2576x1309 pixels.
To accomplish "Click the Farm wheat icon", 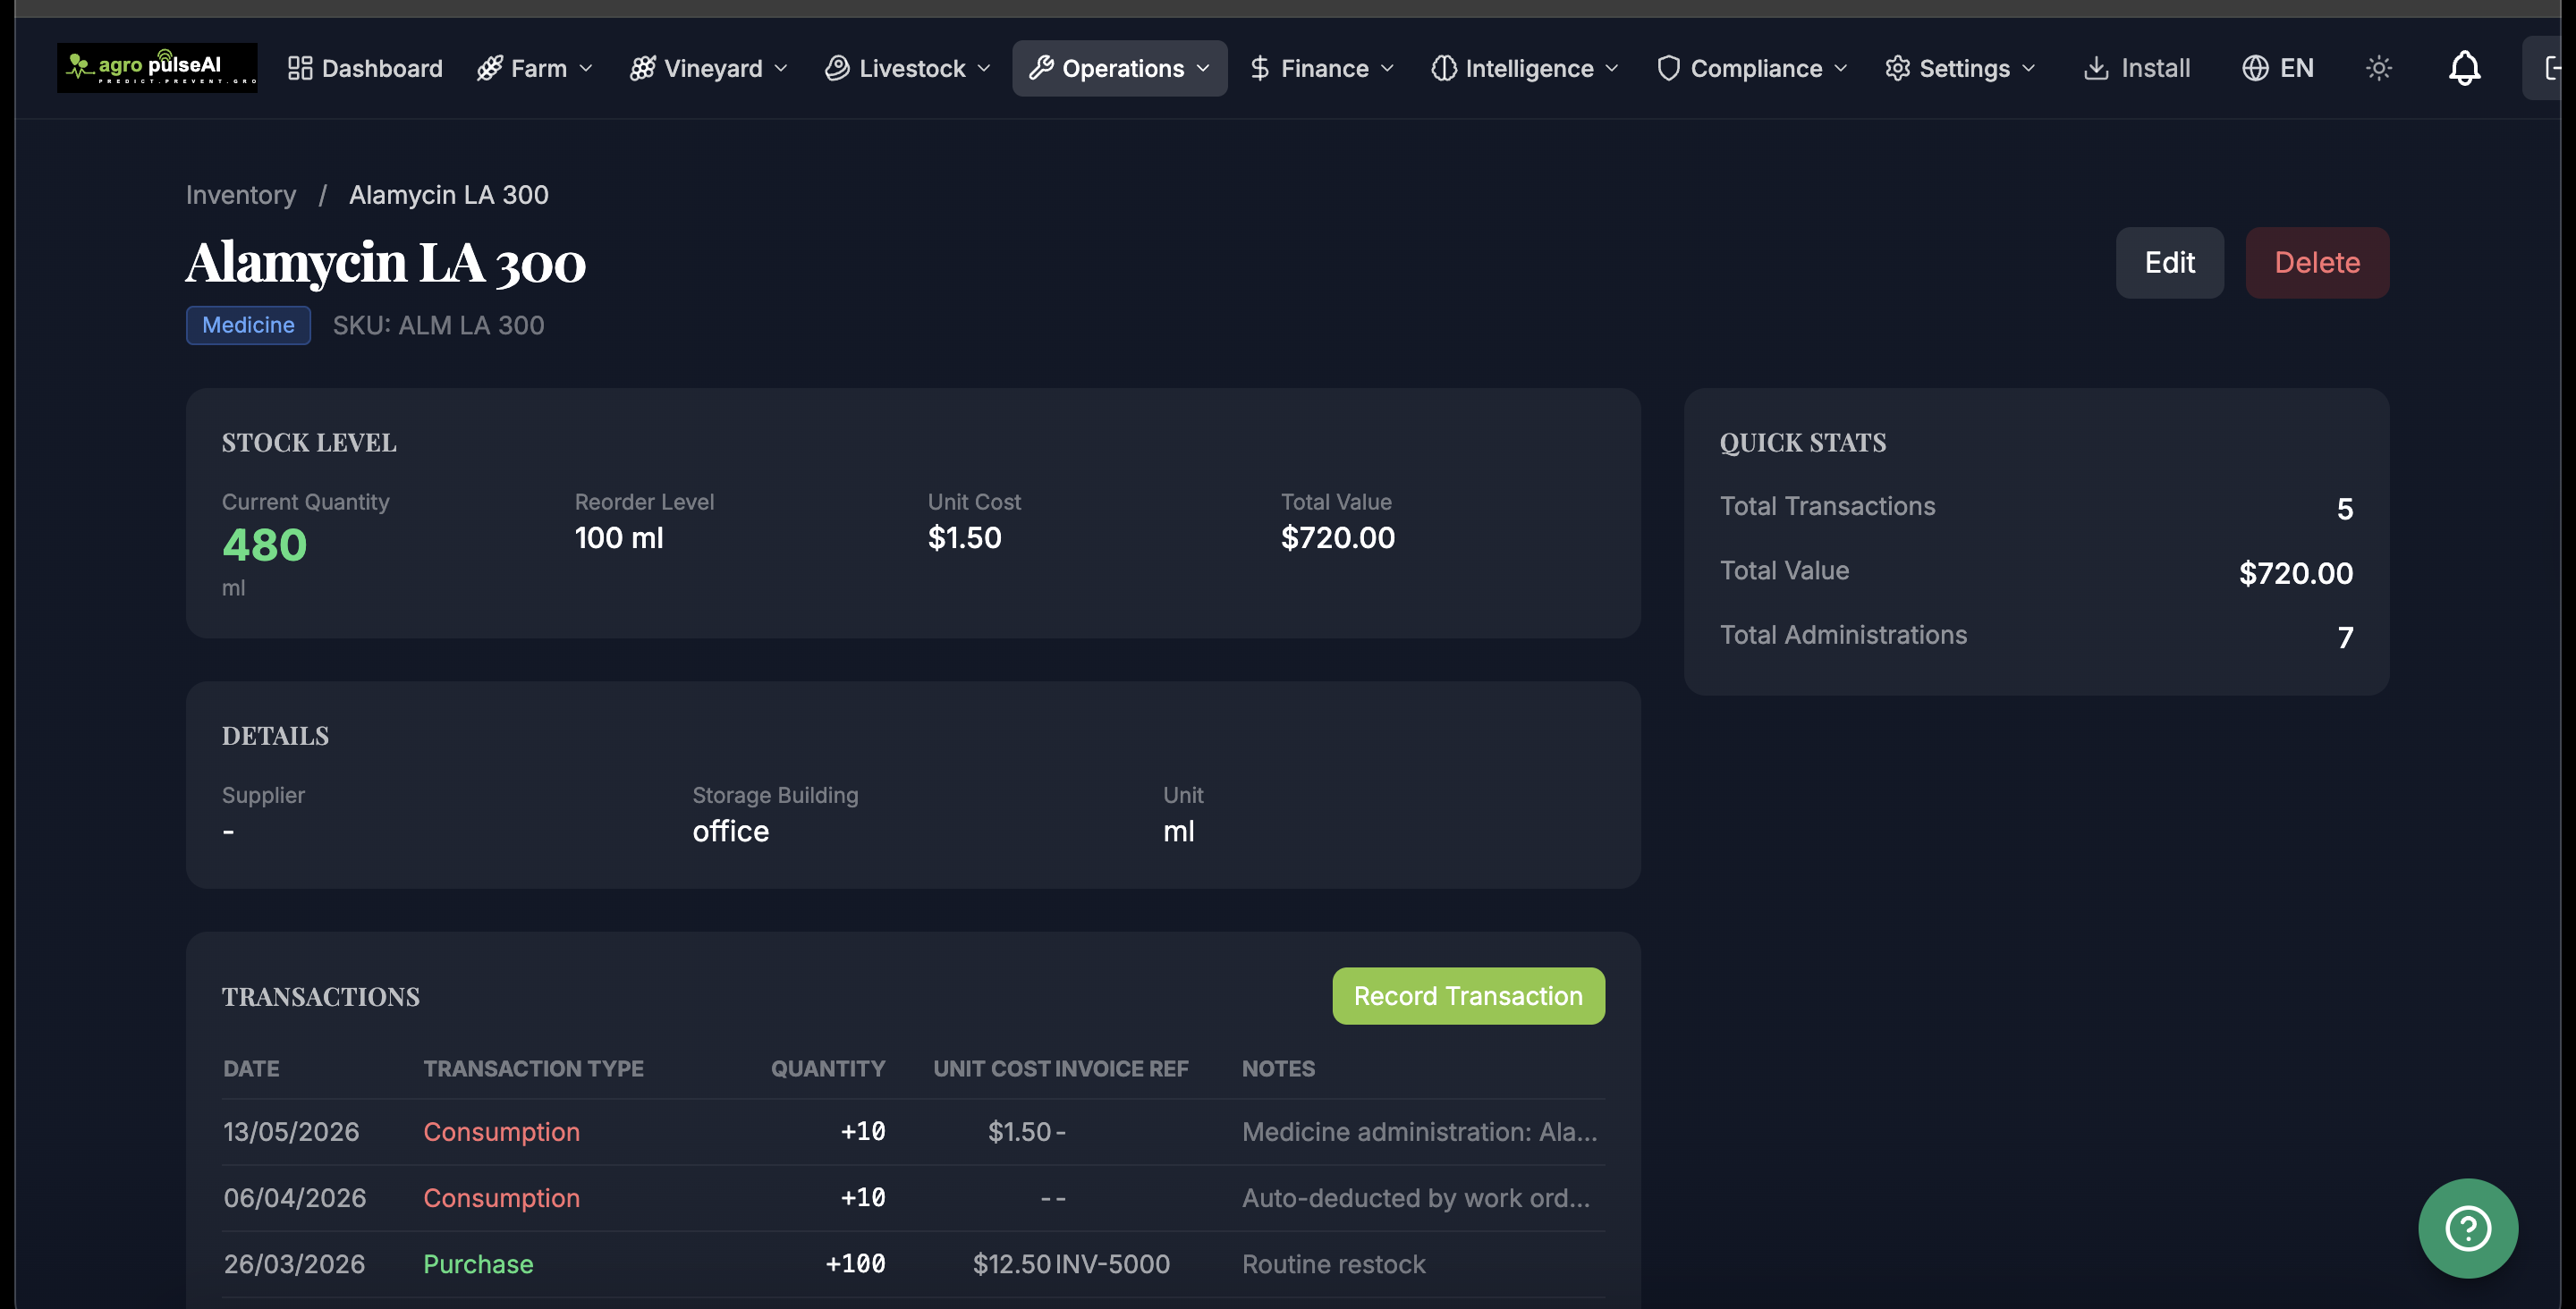I will 490,68.
